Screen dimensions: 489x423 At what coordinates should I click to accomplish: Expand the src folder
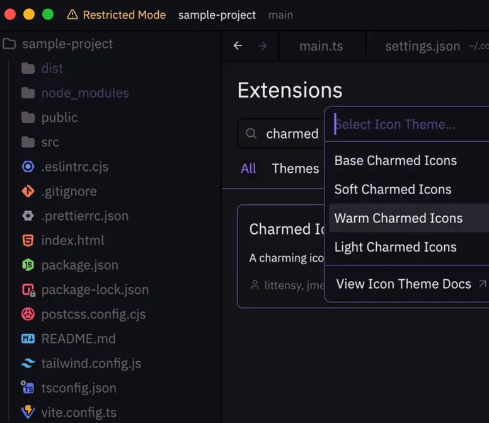pyautogui.click(x=40, y=142)
